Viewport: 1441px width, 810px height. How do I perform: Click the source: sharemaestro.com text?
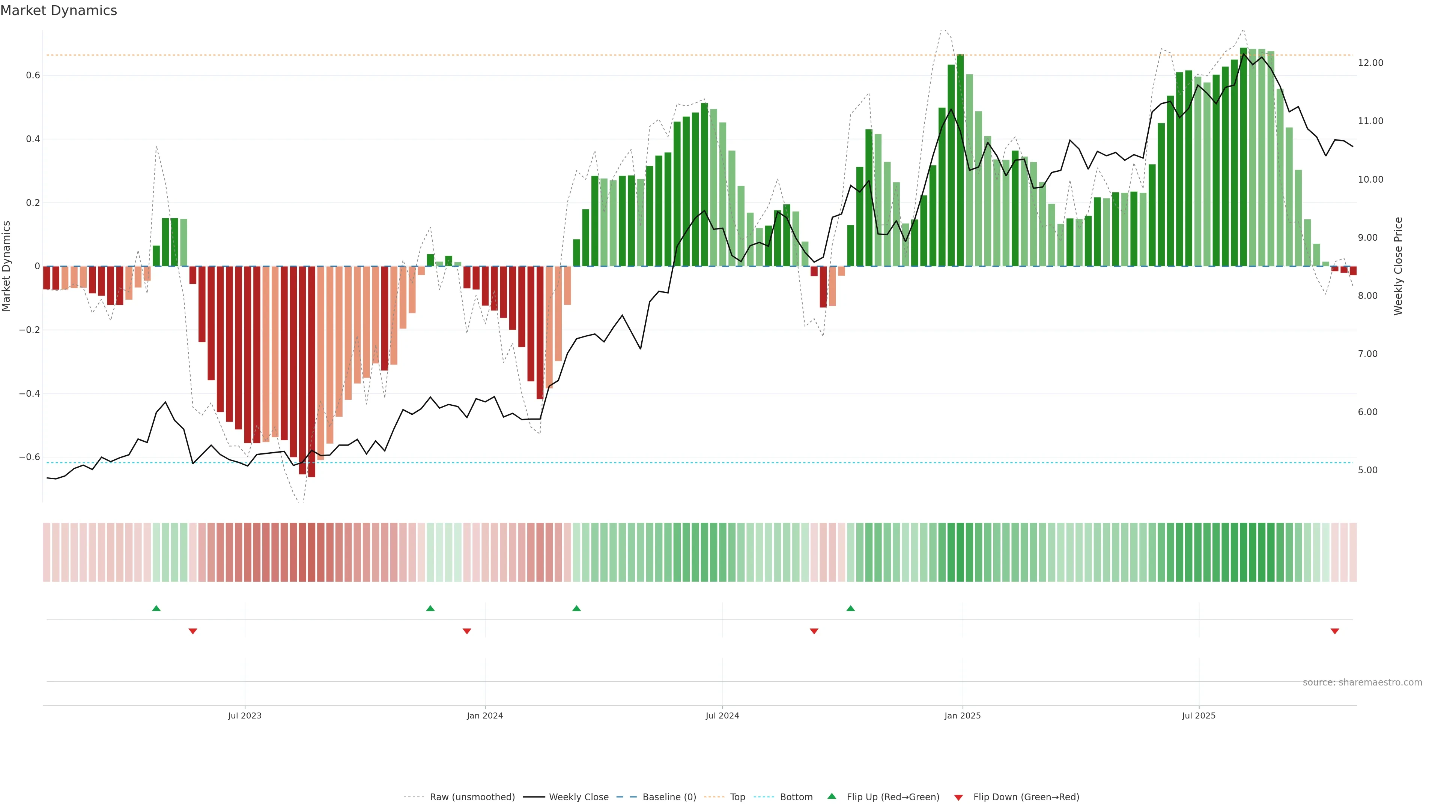(1362, 682)
